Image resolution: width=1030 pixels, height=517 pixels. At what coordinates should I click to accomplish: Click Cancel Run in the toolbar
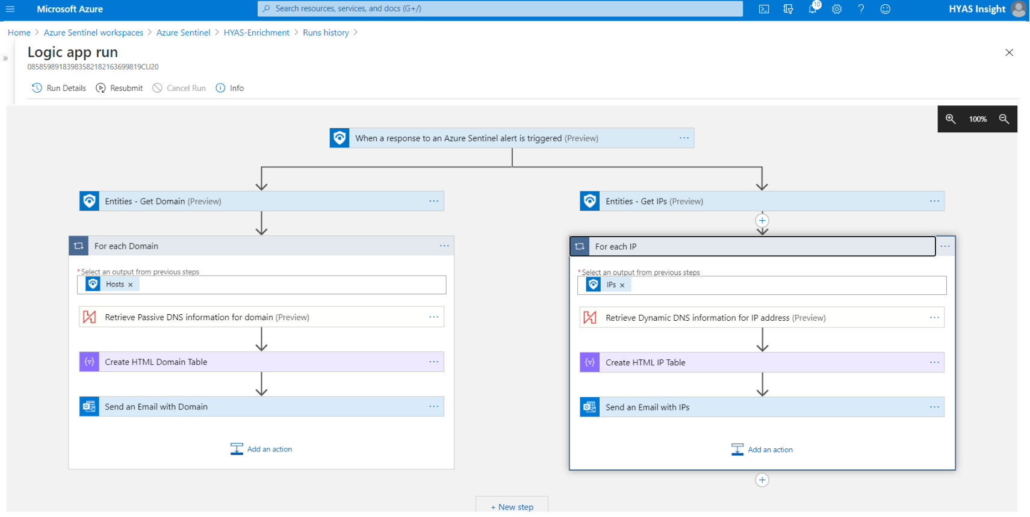(179, 88)
